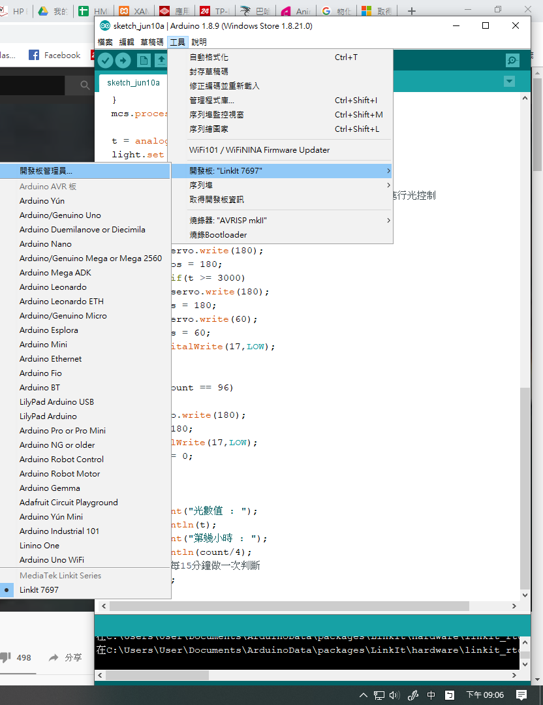Viewport: 543px width, 705px height.
Task: Open the 說明 menu
Action: click(199, 42)
